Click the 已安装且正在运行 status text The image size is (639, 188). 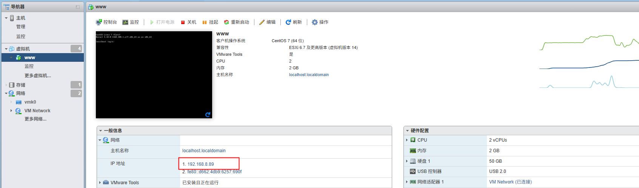[x=200, y=183]
